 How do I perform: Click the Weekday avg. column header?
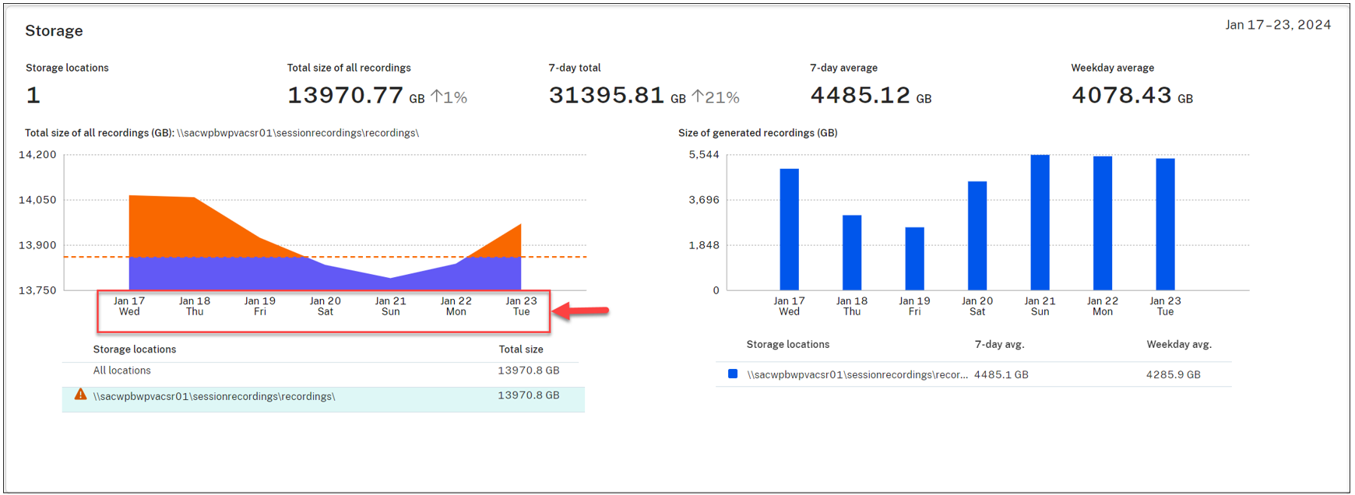pyautogui.click(x=1178, y=344)
